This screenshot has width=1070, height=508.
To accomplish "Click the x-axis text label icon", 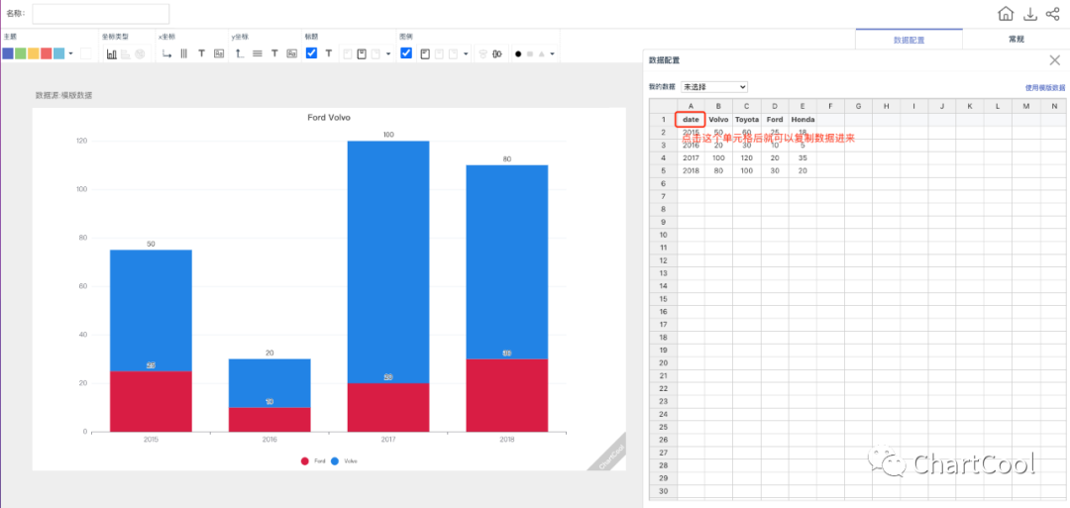I will point(201,53).
